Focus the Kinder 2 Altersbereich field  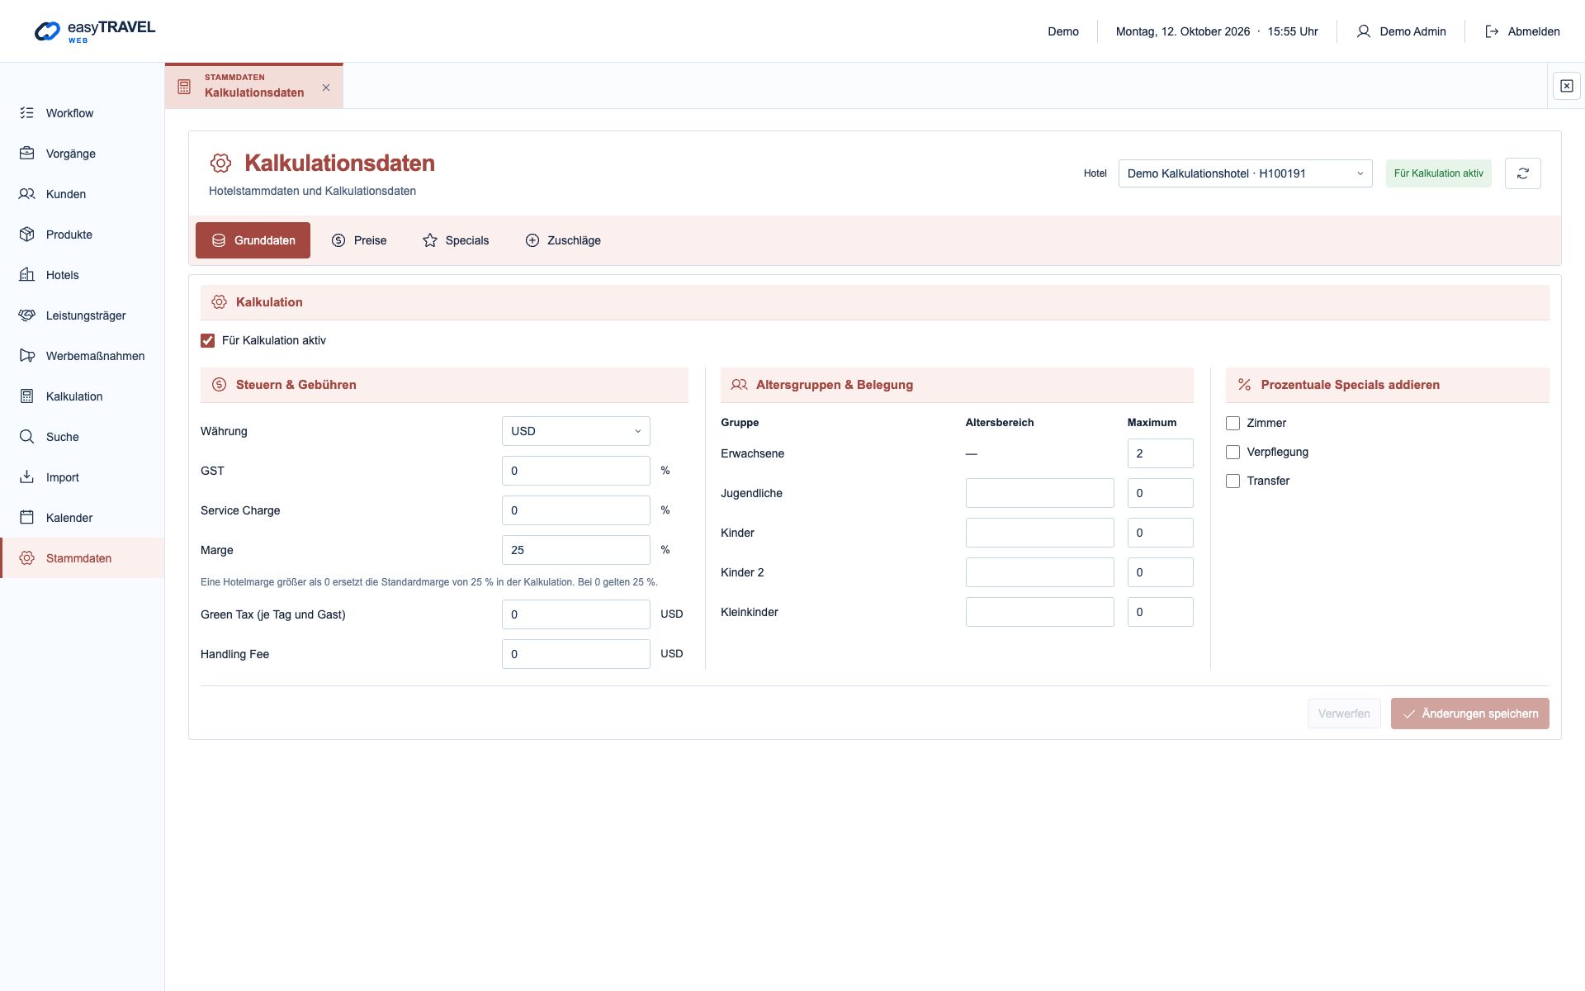tap(1039, 572)
